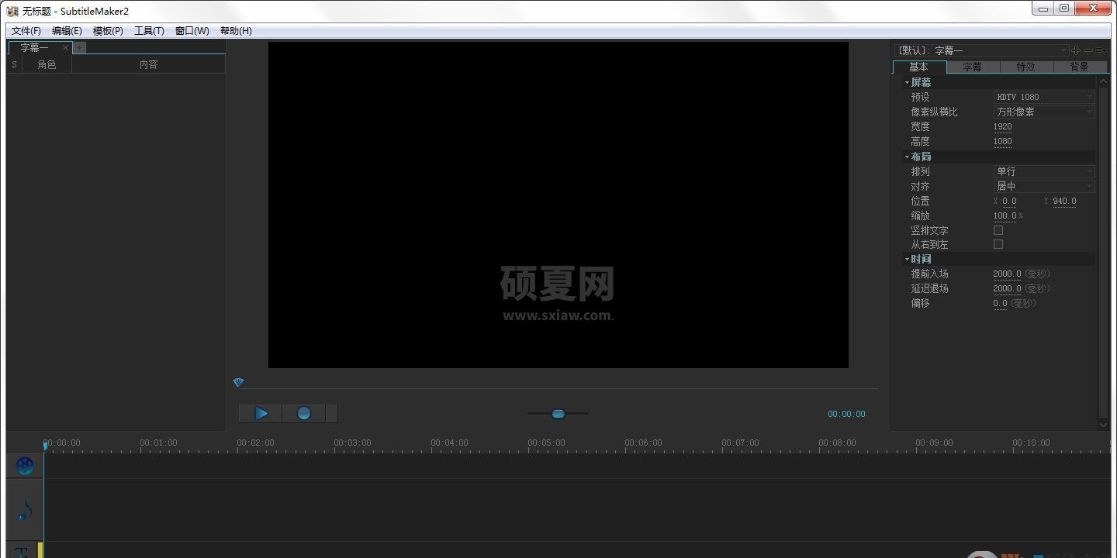
Task: Open the 预设 HDTV 1080 dropdown
Action: pos(1044,97)
